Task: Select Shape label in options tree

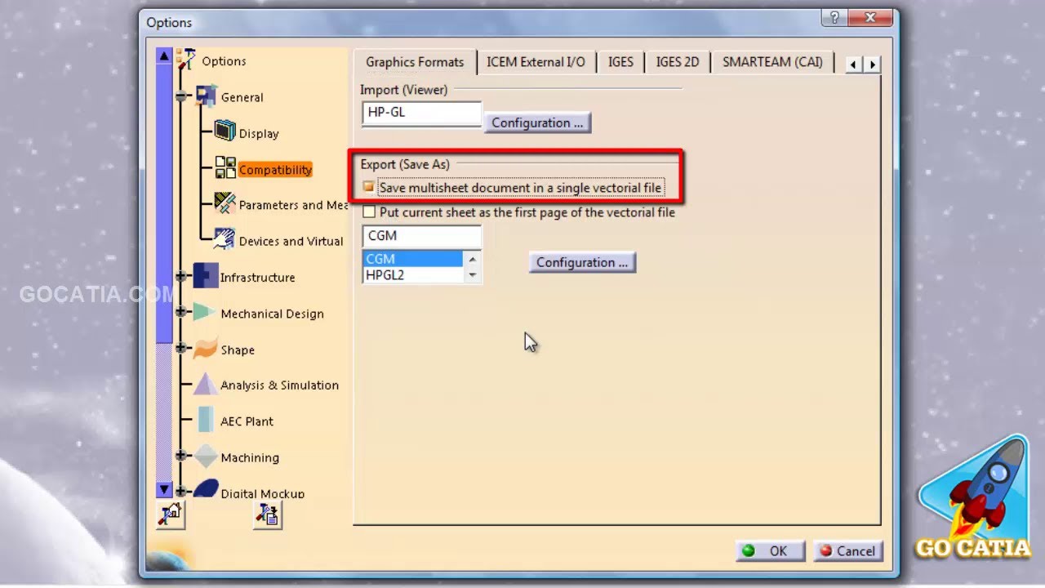Action: [x=238, y=350]
